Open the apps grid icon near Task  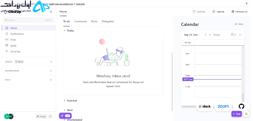[x=246, y=114]
